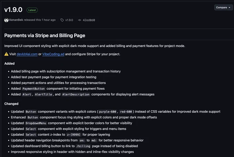Click the md: breakpoint code label
The height and width of the screenshot is (157, 234).
94,141
